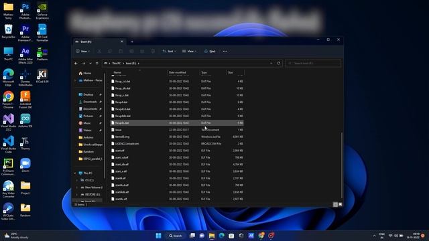Select the Arduino IDE desktop icon
429x241 pixels.
(x=25, y=120)
